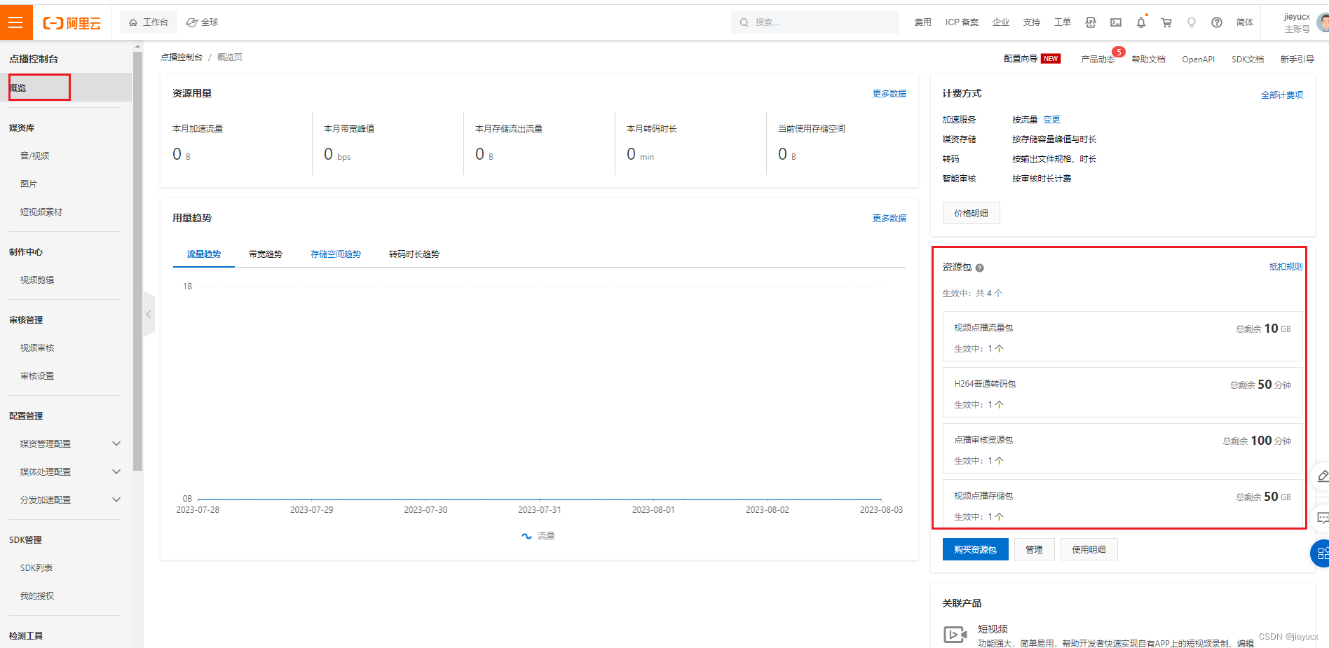Screen dimensions: 1329x648
Task: Open 视频审核 under 审核管理
Action: (37, 347)
